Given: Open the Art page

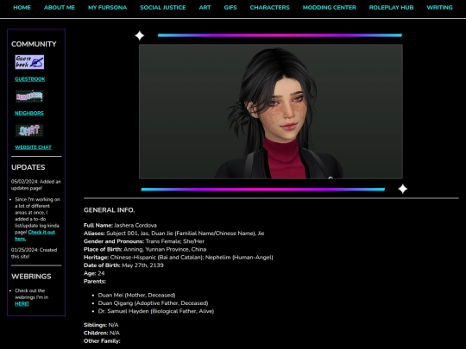Looking at the screenshot, I should (x=205, y=8).
